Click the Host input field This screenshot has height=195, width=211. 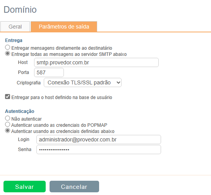[96, 62]
